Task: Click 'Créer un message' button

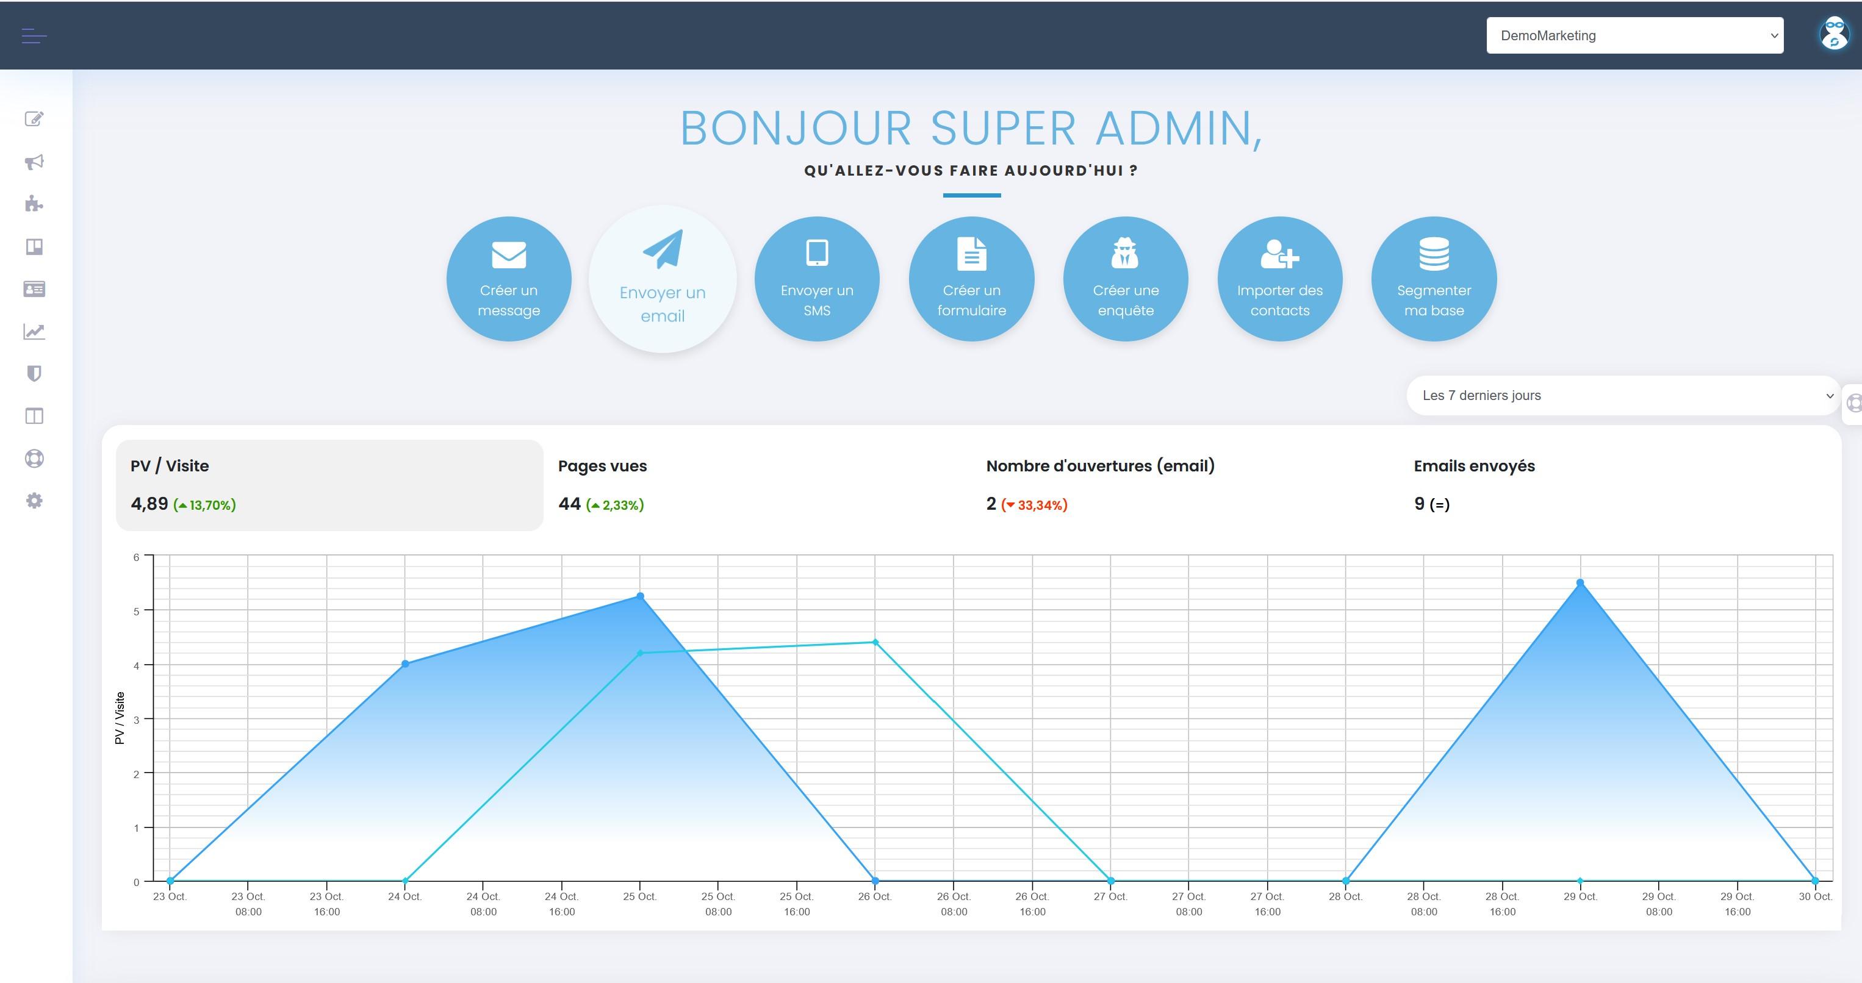Action: pyautogui.click(x=509, y=279)
